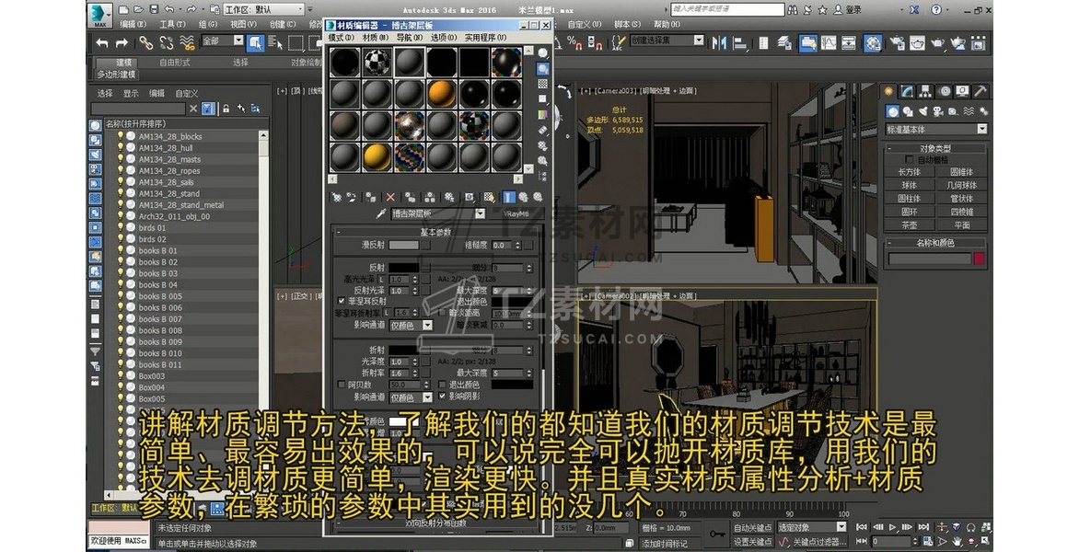Click the 圆柱体 cylinder button
1079x552 pixels.
(x=909, y=199)
